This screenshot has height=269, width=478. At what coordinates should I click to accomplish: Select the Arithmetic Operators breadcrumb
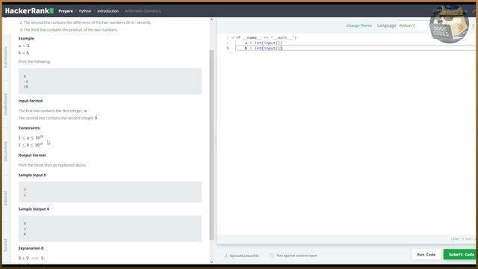point(143,11)
